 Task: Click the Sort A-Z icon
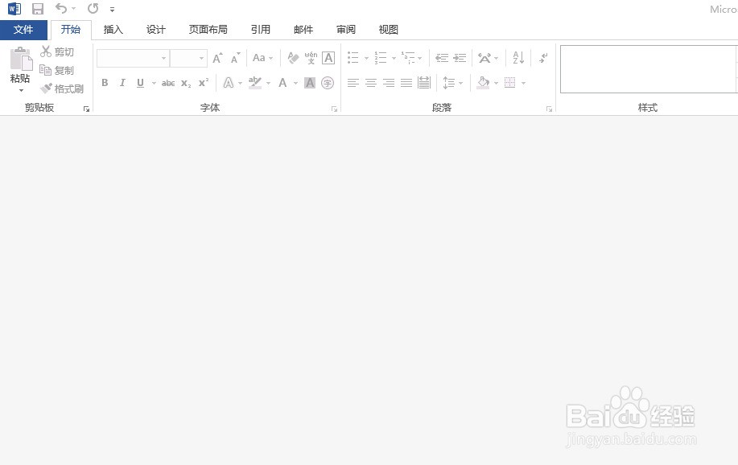pyautogui.click(x=518, y=58)
